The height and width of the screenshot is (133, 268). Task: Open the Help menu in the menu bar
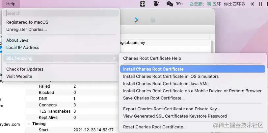(x=11, y=4)
